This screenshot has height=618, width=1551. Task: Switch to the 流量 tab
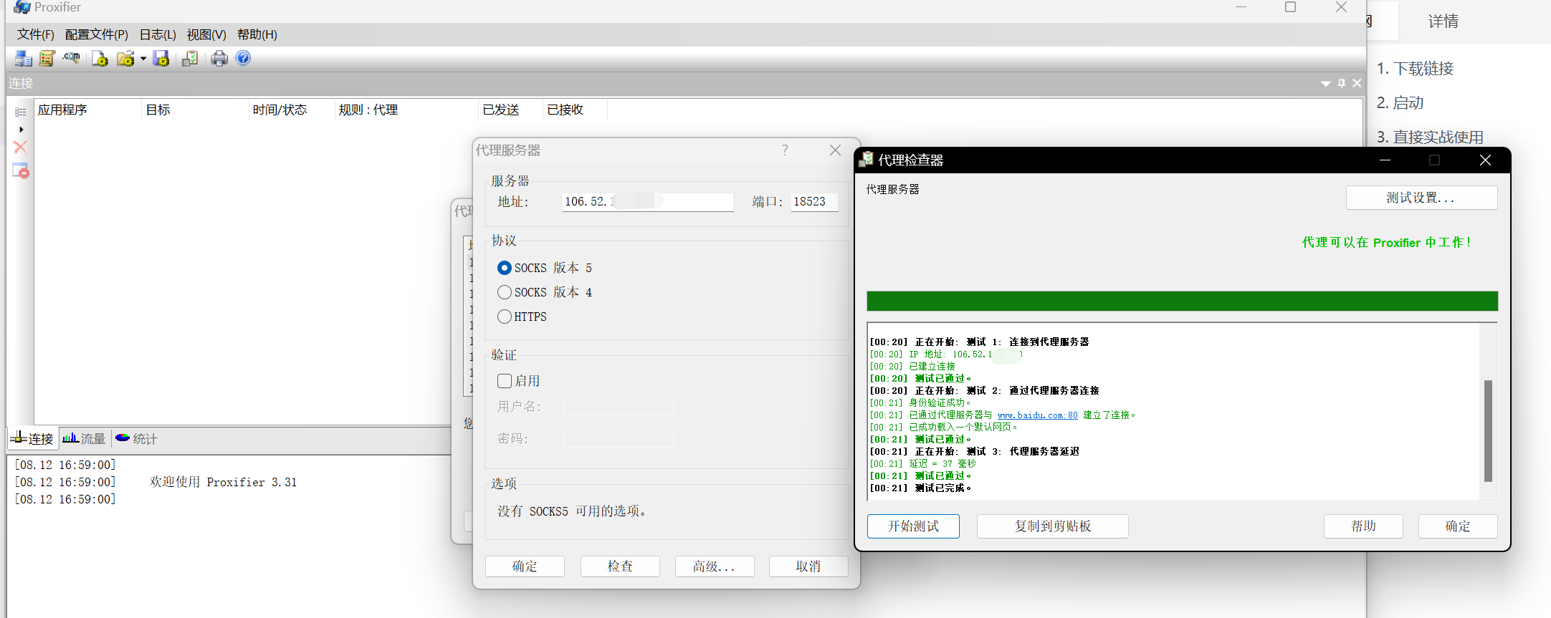pos(84,438)
